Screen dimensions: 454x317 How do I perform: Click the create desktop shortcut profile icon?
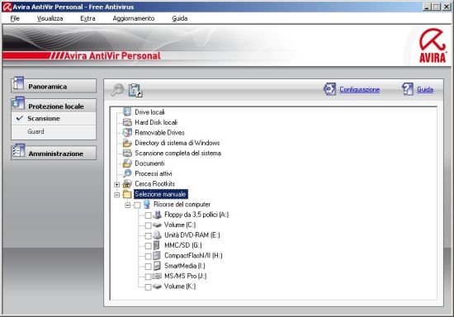[135, 90]
